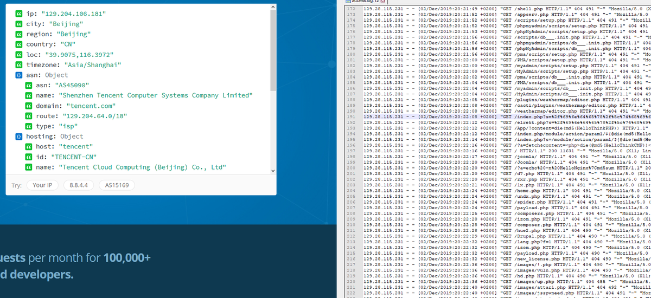Screen dimensions: 651x298
Task: Click the quote icon beside type "isp"
Action: click(29, 126)
